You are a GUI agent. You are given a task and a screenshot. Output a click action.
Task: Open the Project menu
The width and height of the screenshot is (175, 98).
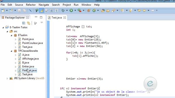coord(67,5)
